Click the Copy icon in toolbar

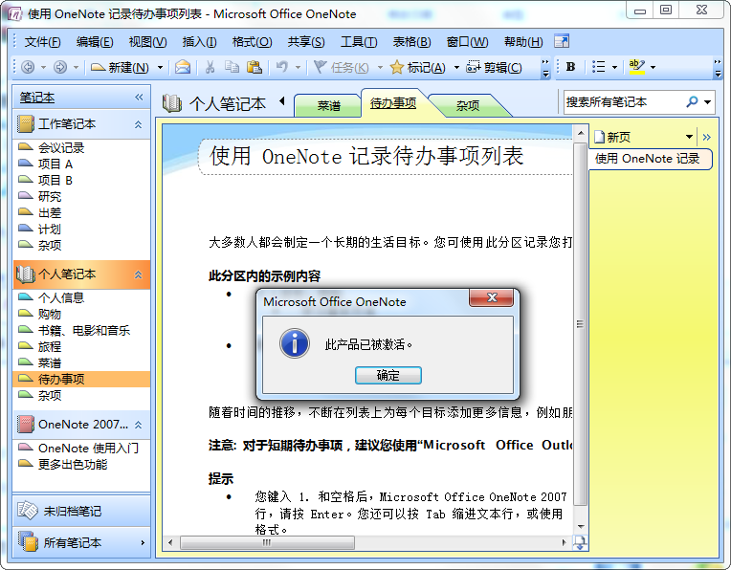(232, 68)
